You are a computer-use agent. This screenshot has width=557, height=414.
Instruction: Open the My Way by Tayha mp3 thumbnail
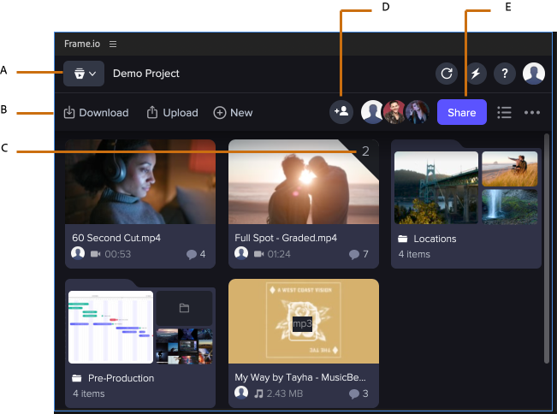coord(304,321)
